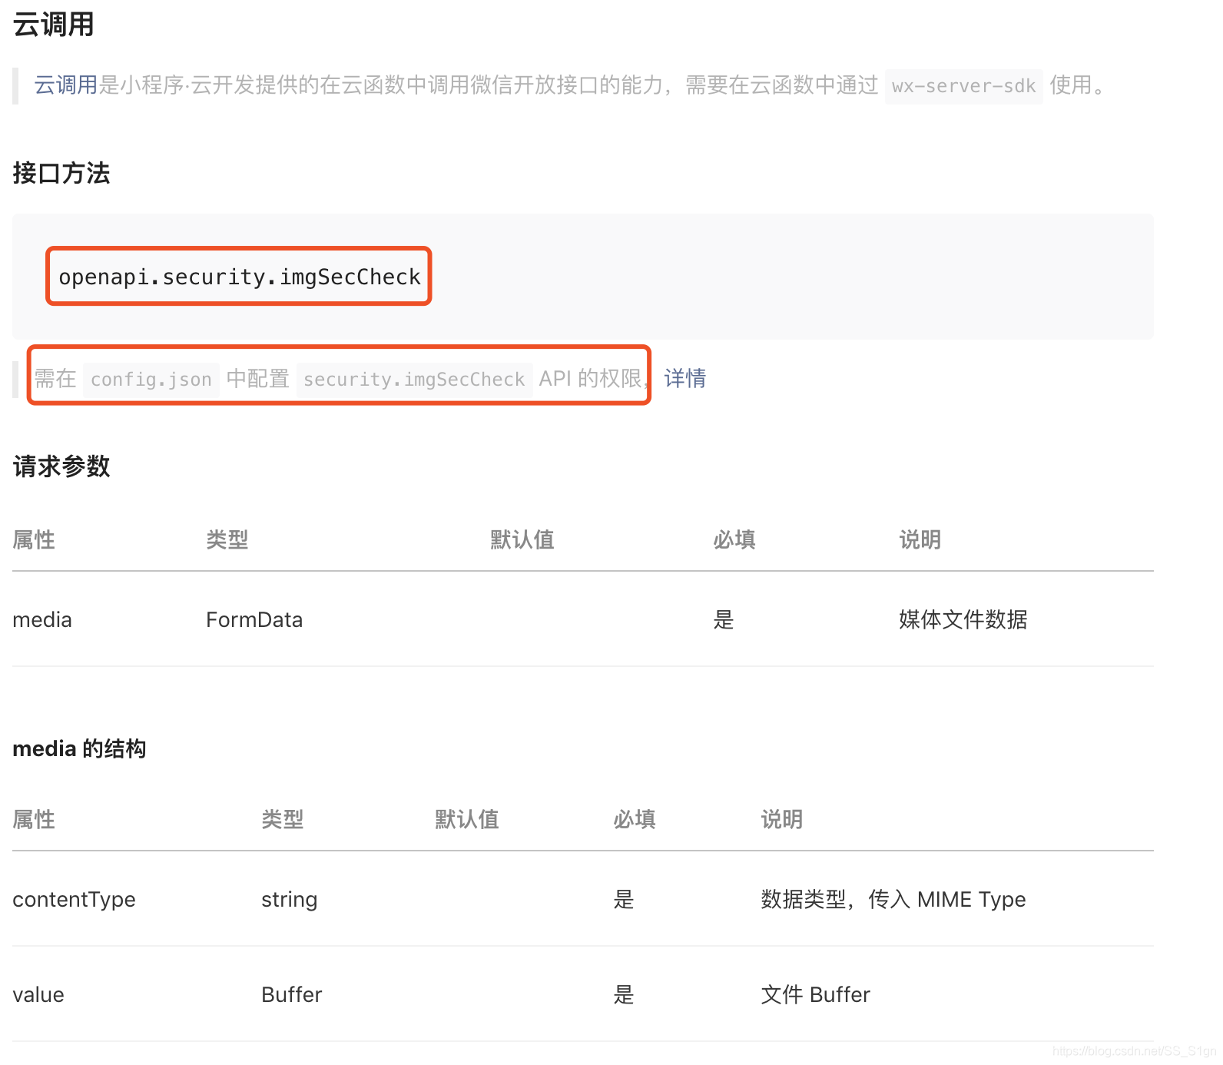The width and height of the screenshot is (1223, 1065).
Task: Click the 接口方法 section heading
Action: tap(61, 173)
